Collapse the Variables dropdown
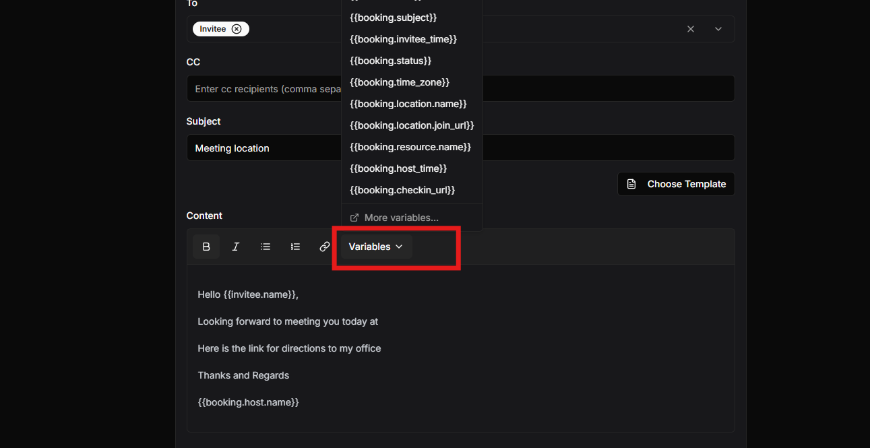This screenshot has width=870, height=448. pyautogui.click(x=376, y=247)
